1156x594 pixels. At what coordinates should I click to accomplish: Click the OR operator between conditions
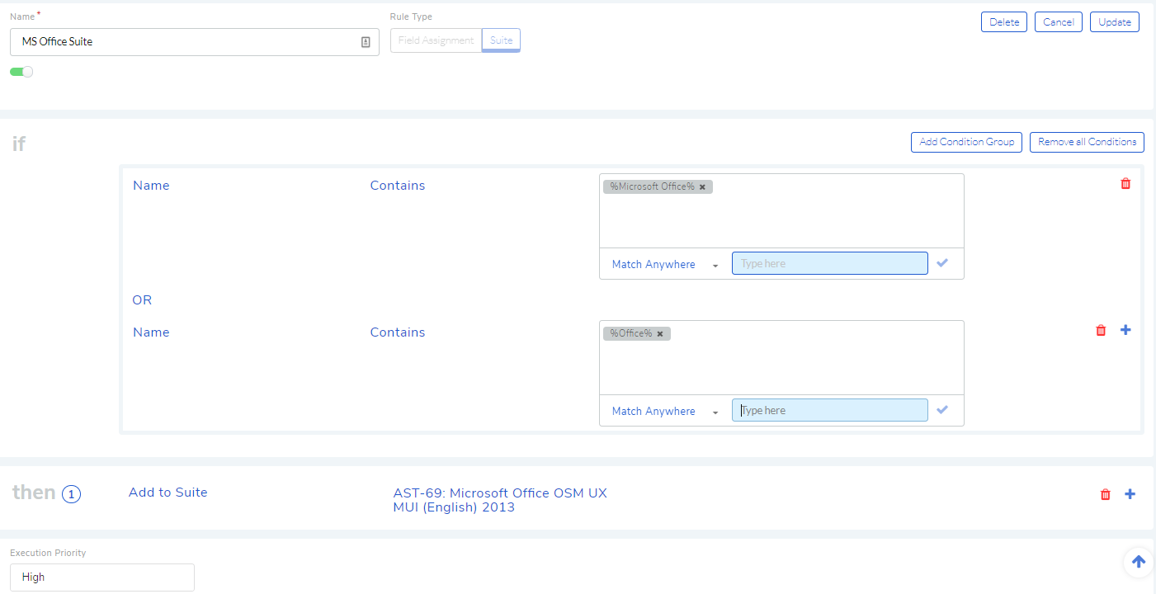[142, 300]
